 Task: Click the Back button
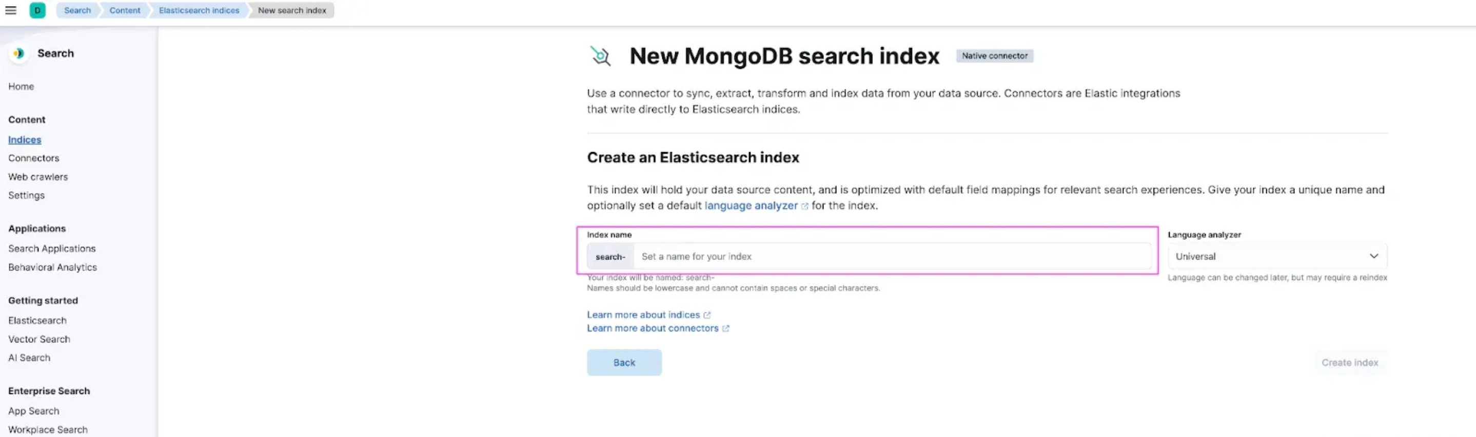click(624, 362)
